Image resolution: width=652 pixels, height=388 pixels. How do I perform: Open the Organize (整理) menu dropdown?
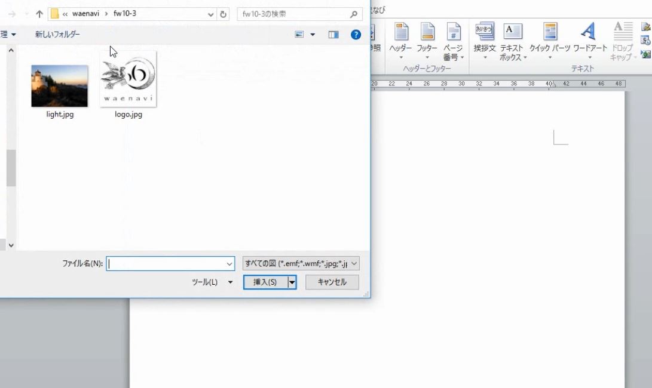tap(8, 35)
